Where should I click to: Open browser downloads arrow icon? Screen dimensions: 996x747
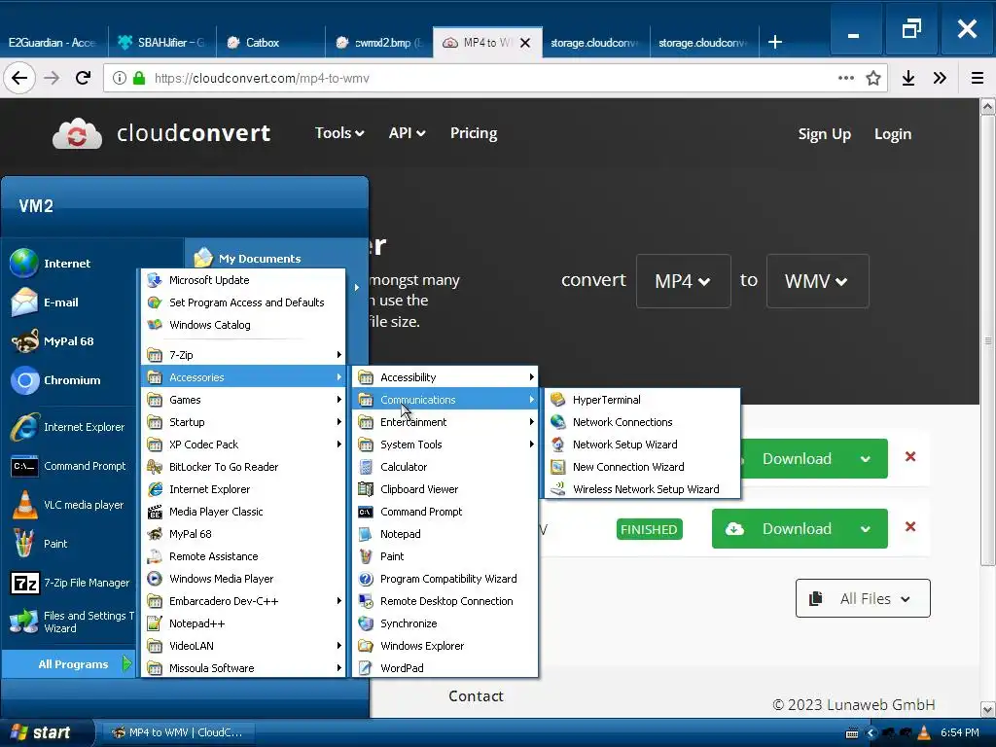pos(908,78)
